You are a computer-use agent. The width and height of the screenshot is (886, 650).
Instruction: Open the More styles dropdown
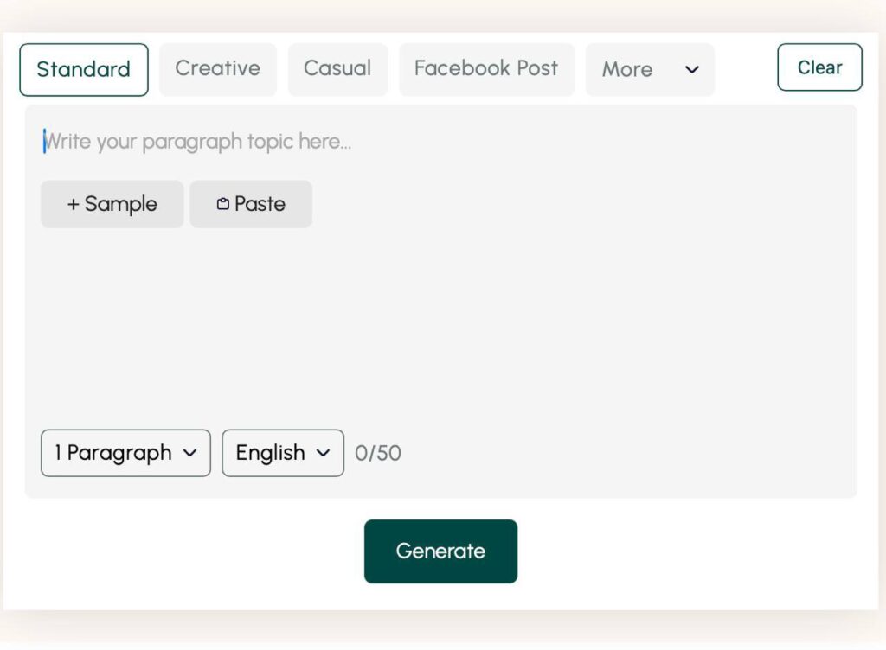pyautogui.click(x=628, y=70)
